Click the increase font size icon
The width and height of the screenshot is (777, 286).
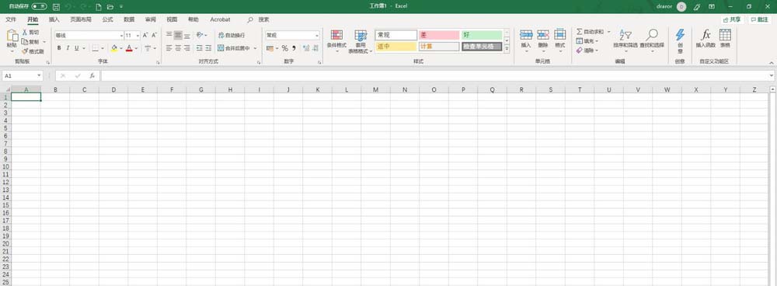[145, 35]
